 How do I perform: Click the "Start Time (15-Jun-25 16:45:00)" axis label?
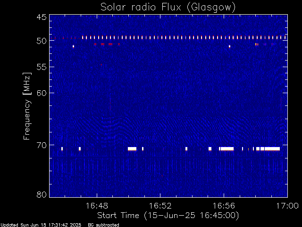[x=168, y=216]
